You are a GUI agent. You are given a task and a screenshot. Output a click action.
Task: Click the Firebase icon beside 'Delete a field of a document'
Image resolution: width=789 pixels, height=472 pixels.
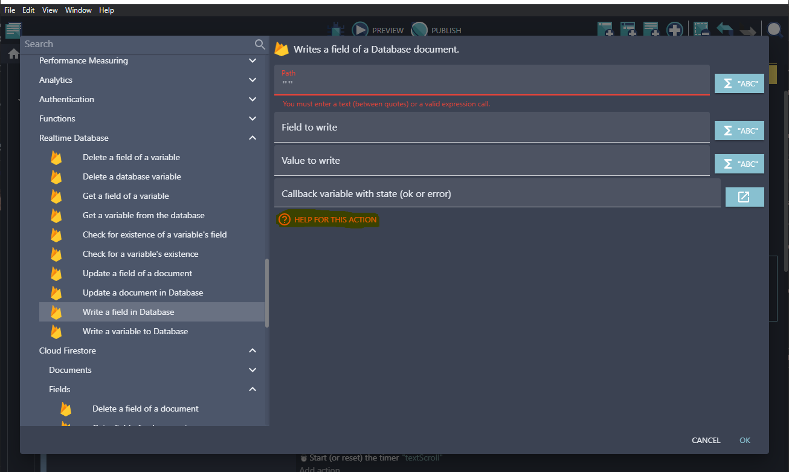66,409
